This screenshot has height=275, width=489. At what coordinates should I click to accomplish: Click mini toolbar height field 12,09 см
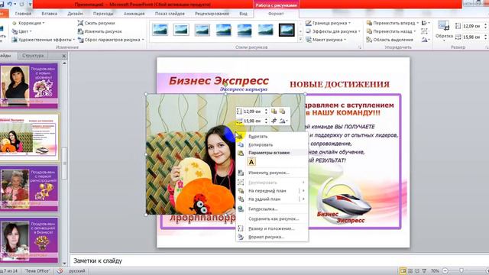(x=253, y=112)
